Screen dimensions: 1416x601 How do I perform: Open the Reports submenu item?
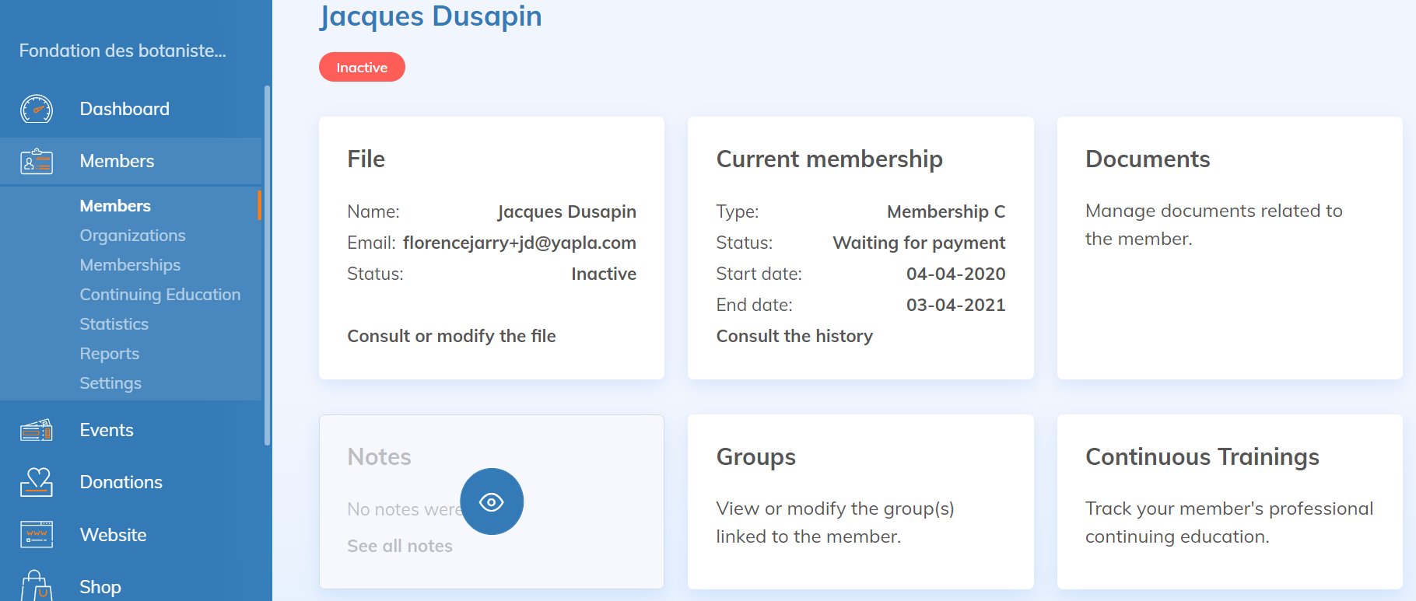click(109, 354)
